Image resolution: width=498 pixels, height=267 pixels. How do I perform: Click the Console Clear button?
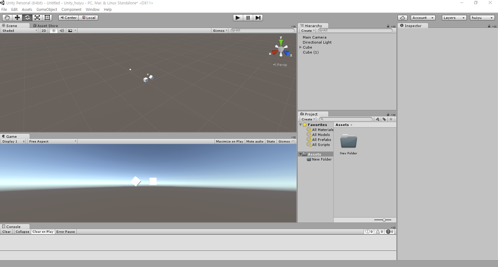6,232
